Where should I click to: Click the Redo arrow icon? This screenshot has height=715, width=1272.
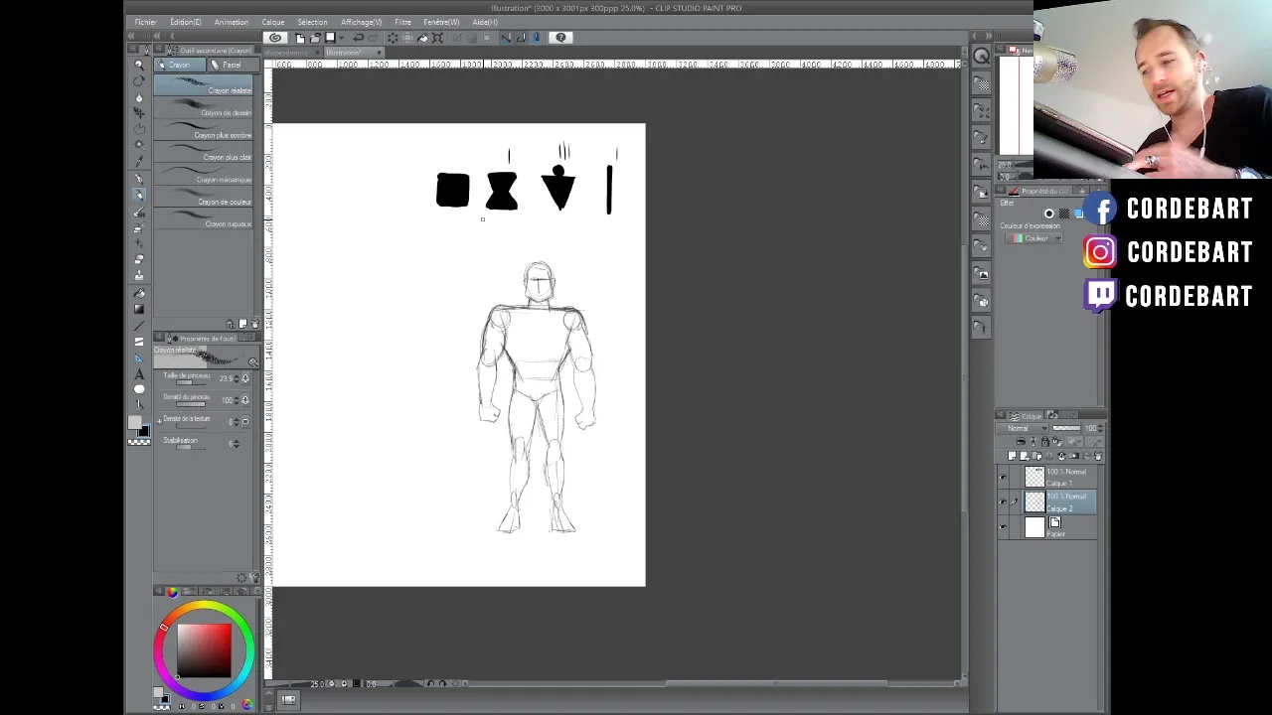[373, 38]
